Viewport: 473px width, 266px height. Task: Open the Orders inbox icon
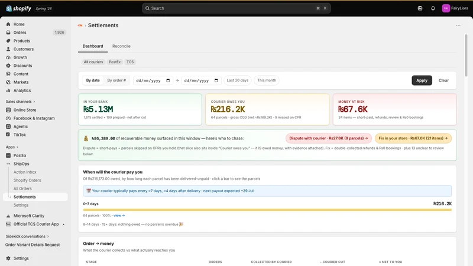(x=8, y=33)
